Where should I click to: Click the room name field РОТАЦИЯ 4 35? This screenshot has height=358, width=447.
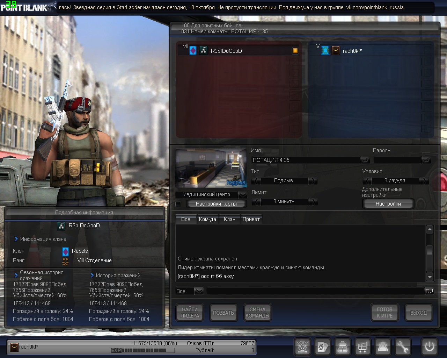pos(306,160)
